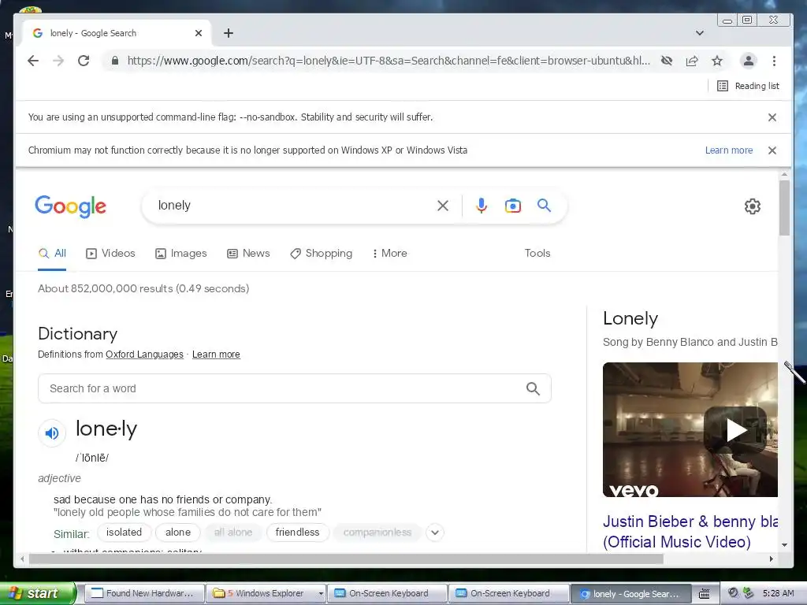Click Learn more in the Chromium infobar
The image size is (807, 605).
point(729,150)
